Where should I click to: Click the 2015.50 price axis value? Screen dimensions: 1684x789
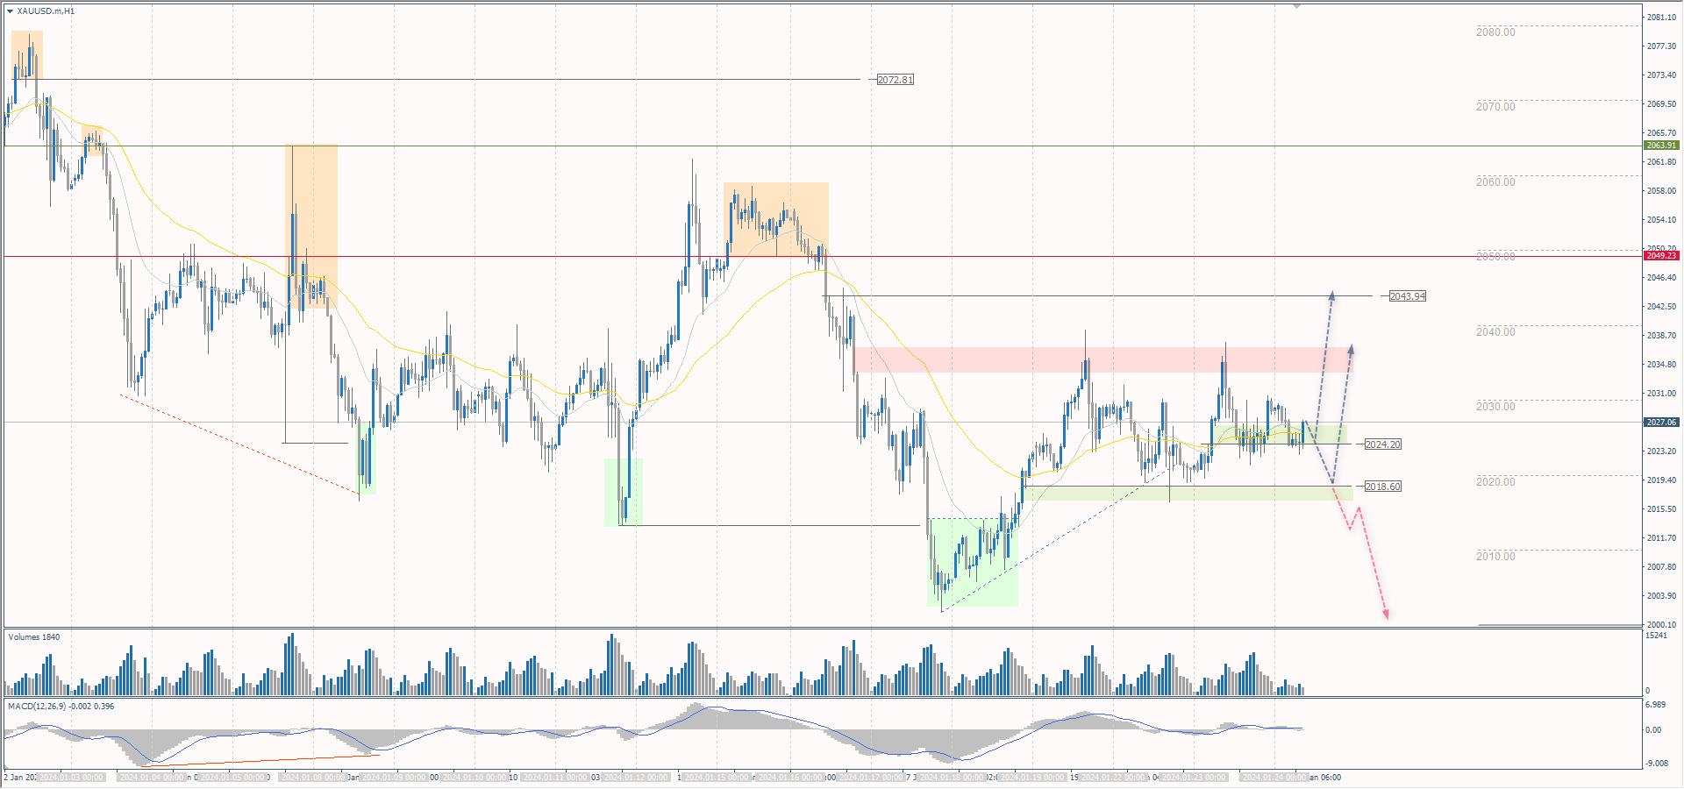pos(1661,509)
